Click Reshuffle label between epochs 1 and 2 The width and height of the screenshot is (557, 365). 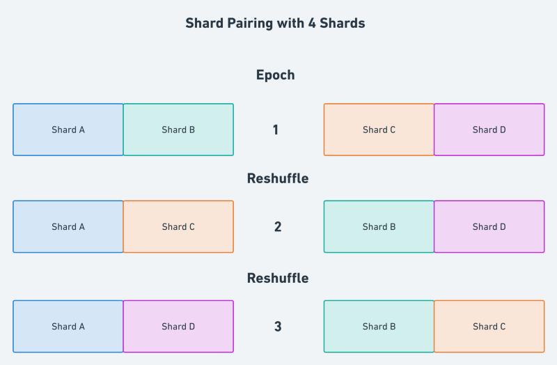click(277, 178)
